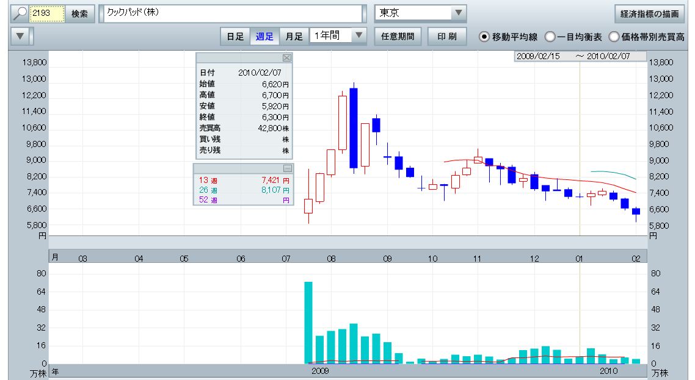This screenshot has height=380, width=695.
Task: Click 経済指標の描画 button
Action: (649, 13)
